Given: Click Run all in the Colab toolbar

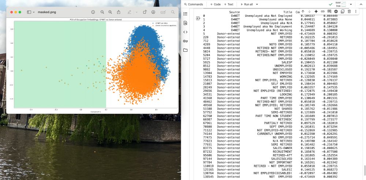Looking at the screenshot, I should 247,4.
